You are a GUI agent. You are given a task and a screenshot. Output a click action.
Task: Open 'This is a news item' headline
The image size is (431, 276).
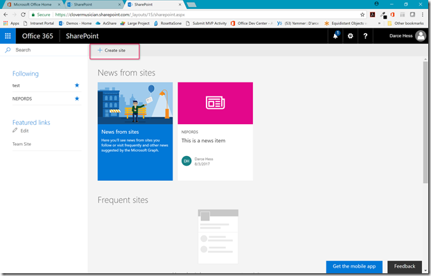204,141
